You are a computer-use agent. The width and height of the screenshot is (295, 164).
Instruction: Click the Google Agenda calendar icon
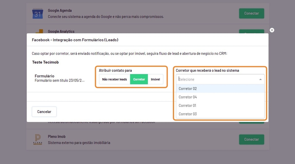pos(38,13)
